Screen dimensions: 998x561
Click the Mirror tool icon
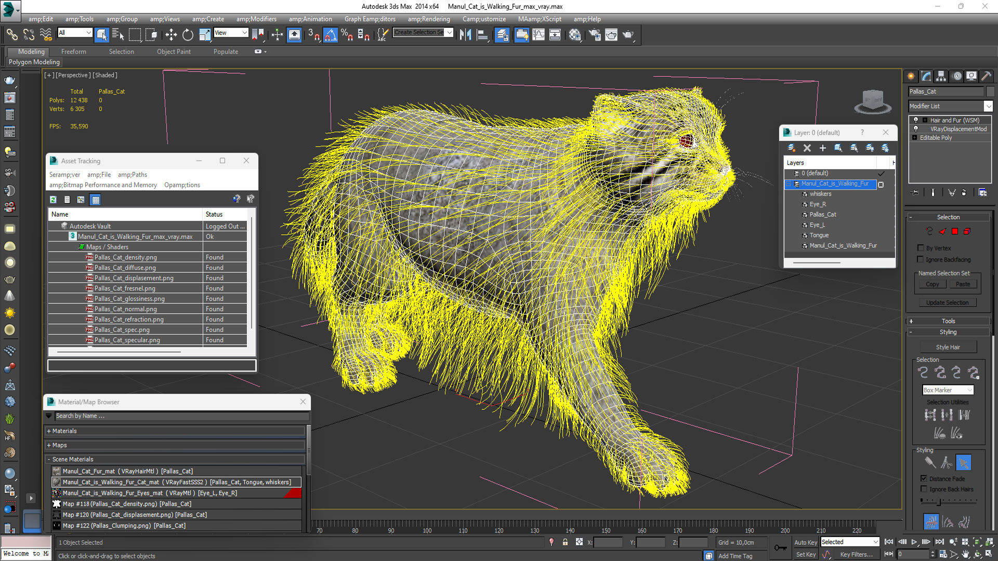[465, 35]
